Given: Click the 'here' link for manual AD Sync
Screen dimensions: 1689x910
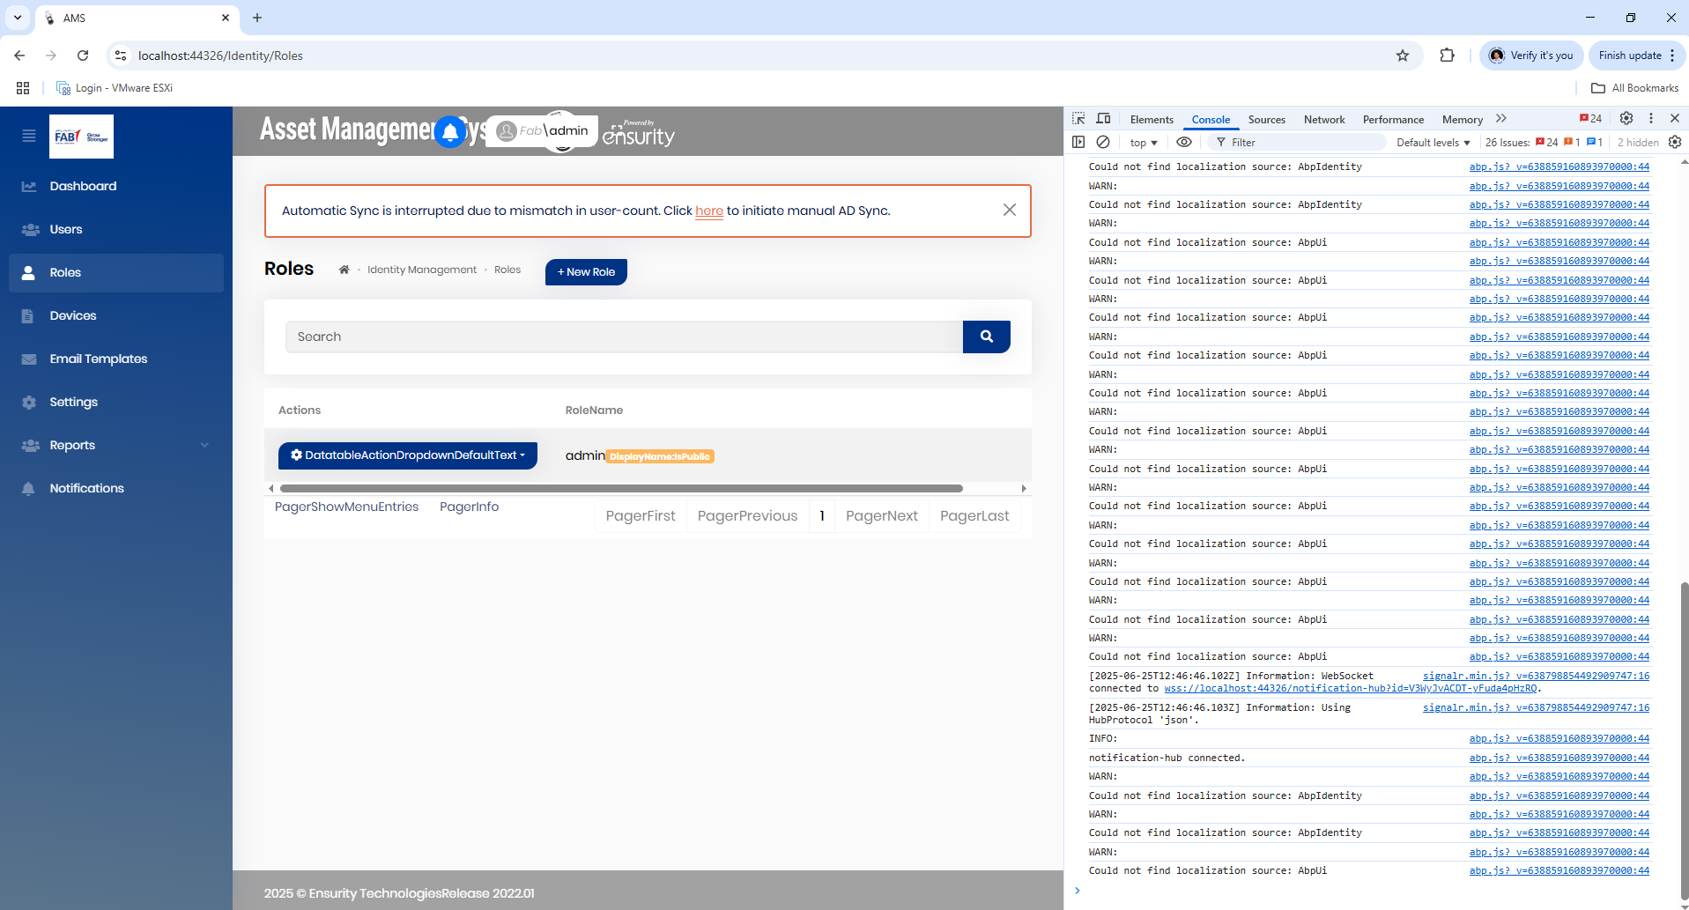Looking at the screenshot, I should tap(709, 211).
